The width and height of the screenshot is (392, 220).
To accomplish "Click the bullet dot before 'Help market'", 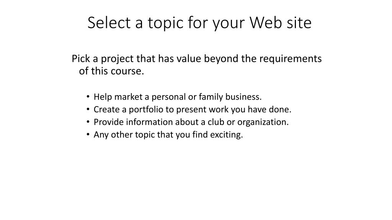I will click(88, 97).
